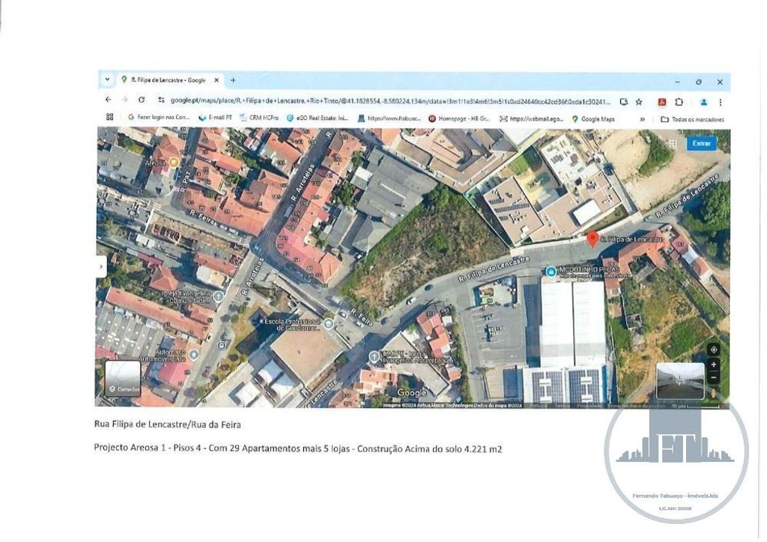Click the Igreja Evangélica Comunidade church marker
This screenshot has height=542, width=767.
tap(218, 296)
